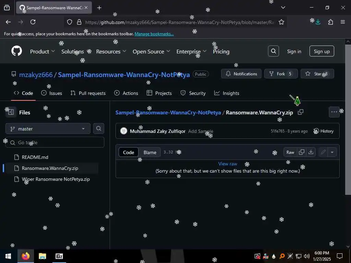The width and height of the screenshot is (351, 263).
Task: Open the History commits link
Action: click(324, 131)
